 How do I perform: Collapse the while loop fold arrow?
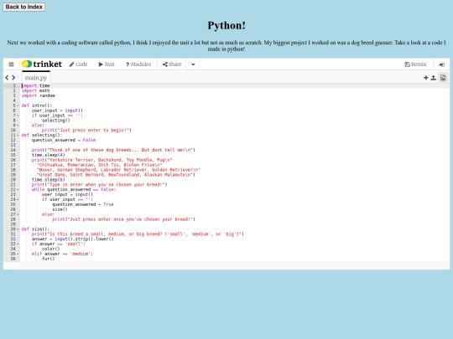click(18, 190)
